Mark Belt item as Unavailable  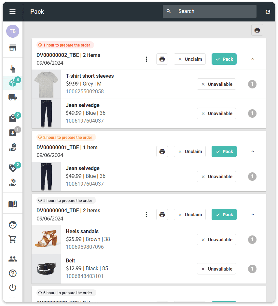pos(216,269)
